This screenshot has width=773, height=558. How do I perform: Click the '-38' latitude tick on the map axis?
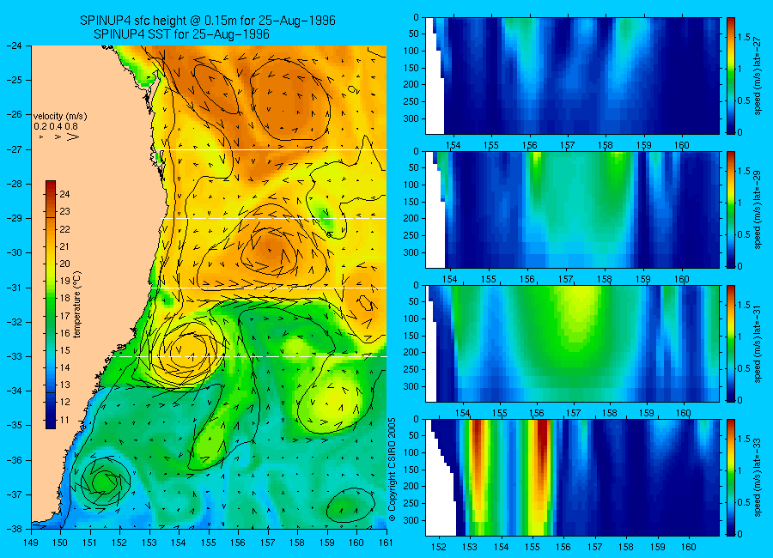(15, 529)
